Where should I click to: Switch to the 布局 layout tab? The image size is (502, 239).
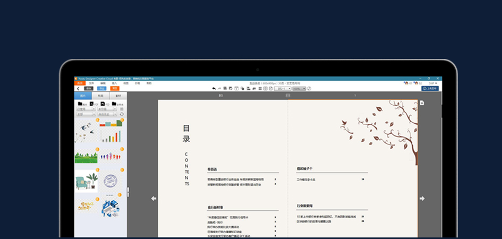[x=100, y=96]
